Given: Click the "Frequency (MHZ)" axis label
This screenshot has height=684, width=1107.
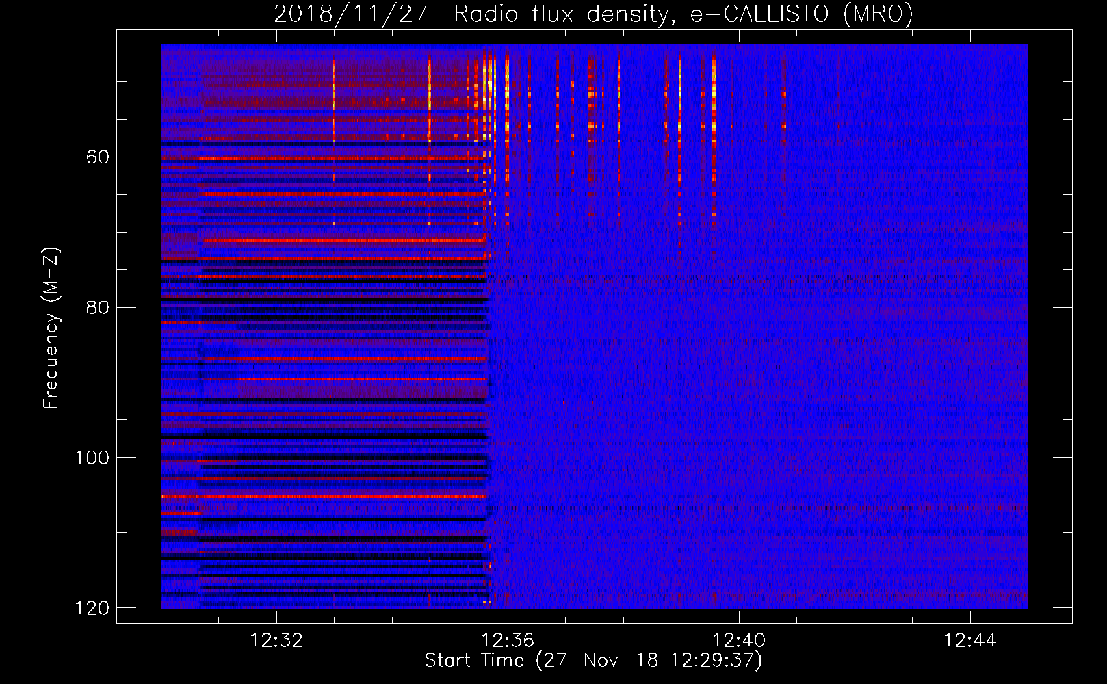Looking at the screenshot, I should point(51,328).
